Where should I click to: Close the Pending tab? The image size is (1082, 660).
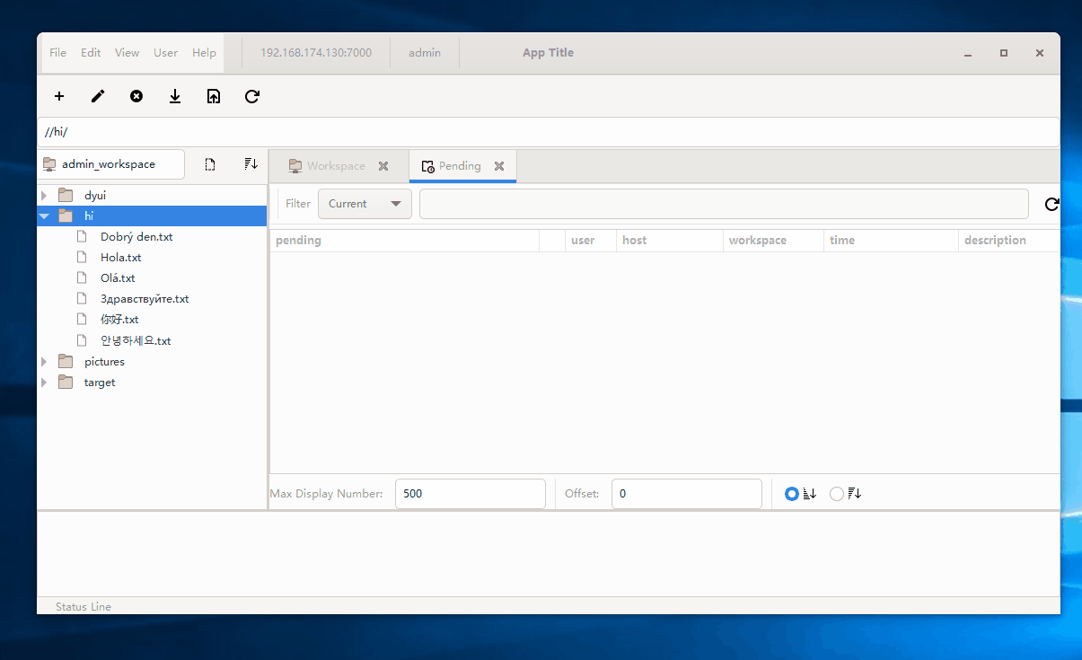(499, 165)
